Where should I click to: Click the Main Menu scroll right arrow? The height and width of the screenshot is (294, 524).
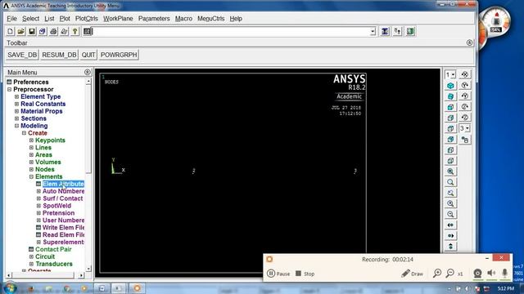(x=81, y=275)
